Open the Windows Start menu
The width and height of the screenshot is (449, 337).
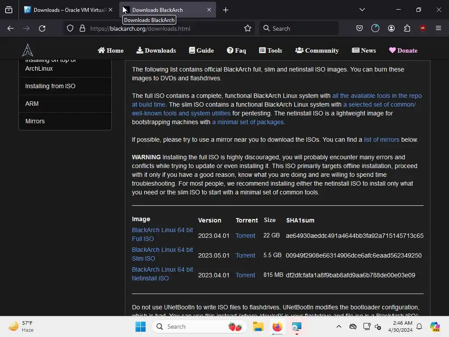point(140,326)
